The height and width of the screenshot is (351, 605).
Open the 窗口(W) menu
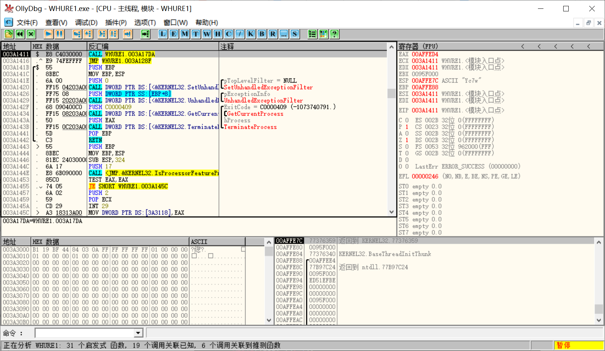tap(176, 22)
